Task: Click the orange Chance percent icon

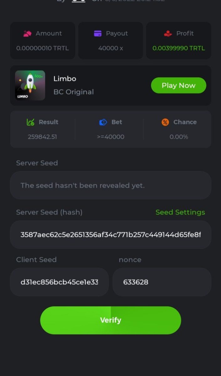Action: [x=165, y=122]
